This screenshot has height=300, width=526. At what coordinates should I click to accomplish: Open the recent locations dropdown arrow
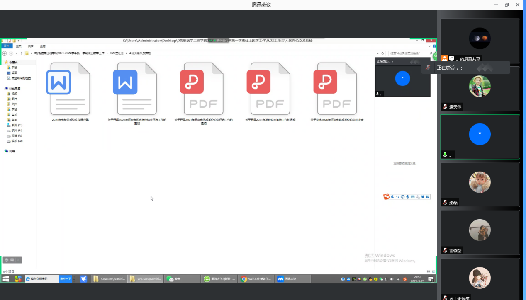[16, 53]
